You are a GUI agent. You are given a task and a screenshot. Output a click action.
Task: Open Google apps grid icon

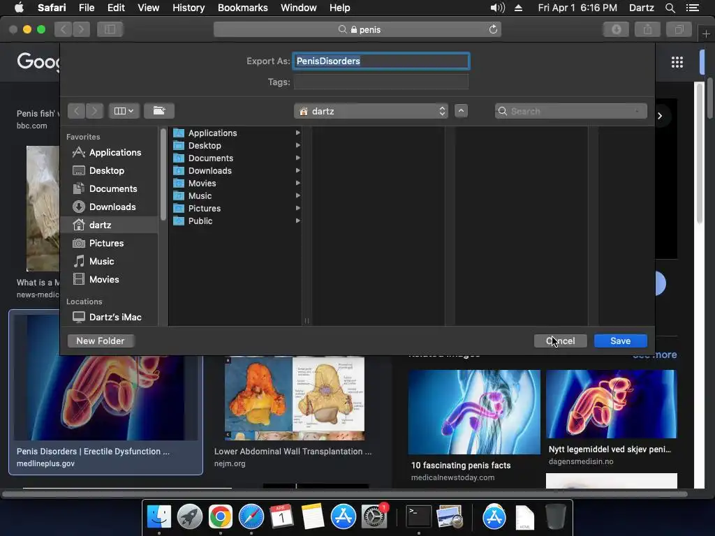[x=677, y=62]
